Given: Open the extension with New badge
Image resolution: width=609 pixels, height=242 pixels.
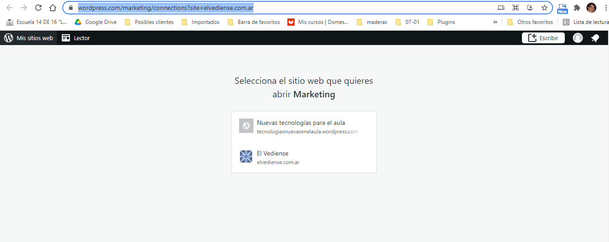Looking at the screenshot, I should (562, 8).
